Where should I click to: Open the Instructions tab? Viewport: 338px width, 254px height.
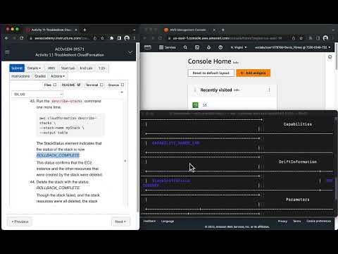point(20,76)
